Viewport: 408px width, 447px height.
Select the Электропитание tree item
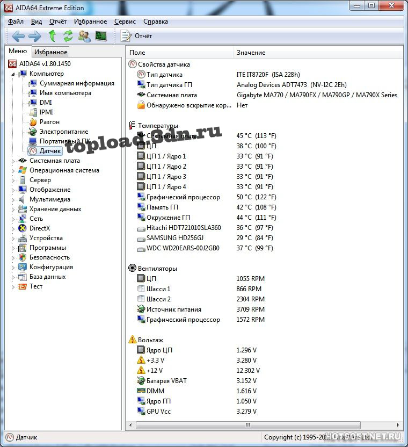click(x=63, y=132)
